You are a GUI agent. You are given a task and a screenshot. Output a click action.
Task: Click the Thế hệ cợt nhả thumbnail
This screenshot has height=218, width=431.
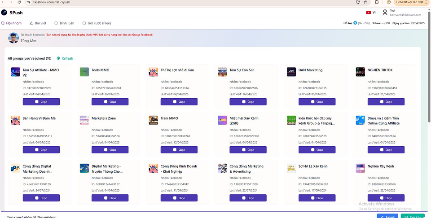pos(154,72)
